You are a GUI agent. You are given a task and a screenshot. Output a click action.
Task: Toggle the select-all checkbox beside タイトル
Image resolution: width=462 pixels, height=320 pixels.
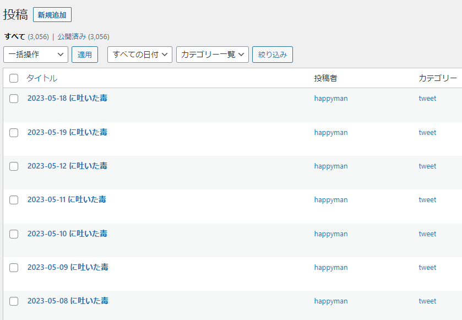pyautogui.click(x=14, y=78)
